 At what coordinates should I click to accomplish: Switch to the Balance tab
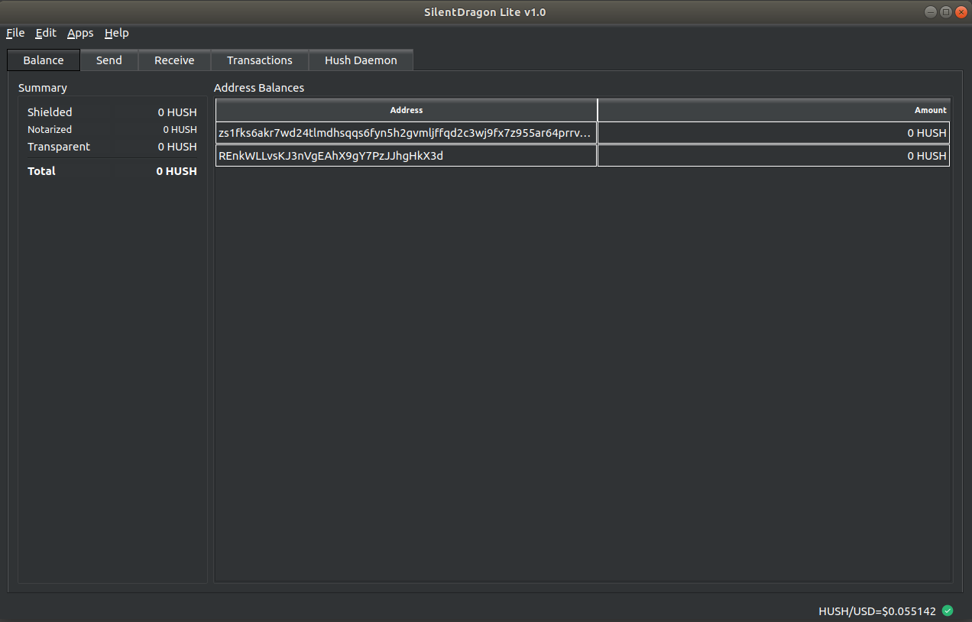pyautogui.click(x=44, y=60)
